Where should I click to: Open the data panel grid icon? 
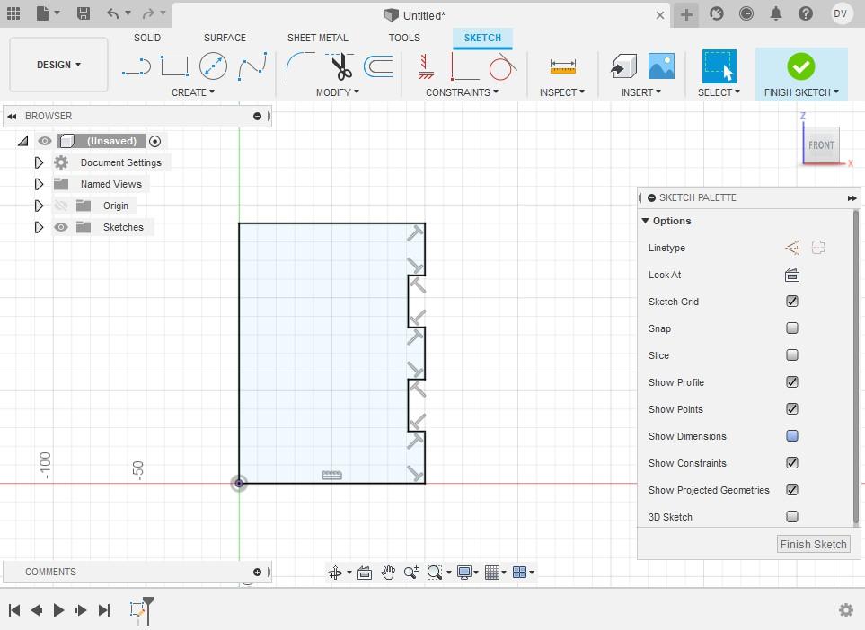point(13,13)
